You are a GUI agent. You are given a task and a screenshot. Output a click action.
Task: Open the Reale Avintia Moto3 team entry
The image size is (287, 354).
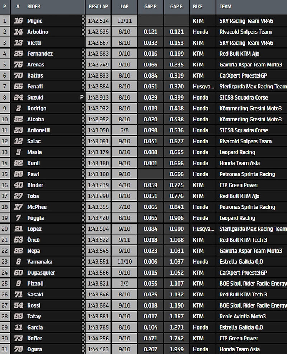click(x=243, y=317)
